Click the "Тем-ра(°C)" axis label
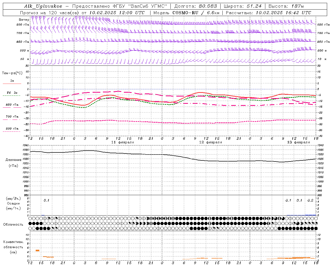 point(12,73)
